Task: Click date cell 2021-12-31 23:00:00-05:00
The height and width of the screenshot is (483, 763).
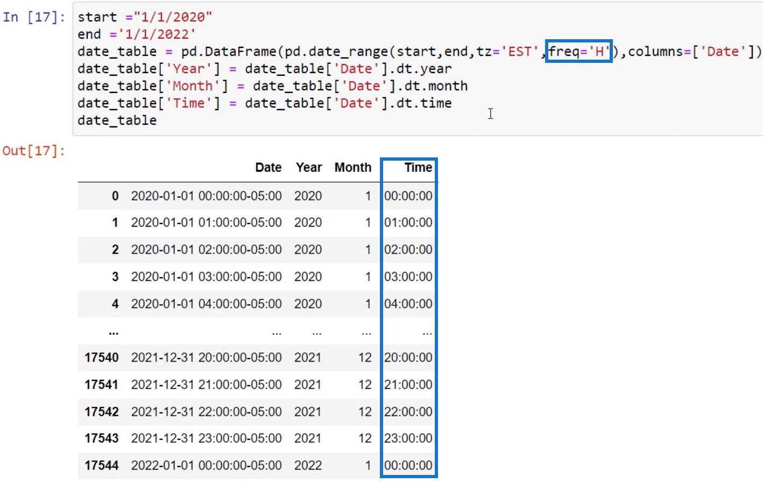Action: (207, 438)
